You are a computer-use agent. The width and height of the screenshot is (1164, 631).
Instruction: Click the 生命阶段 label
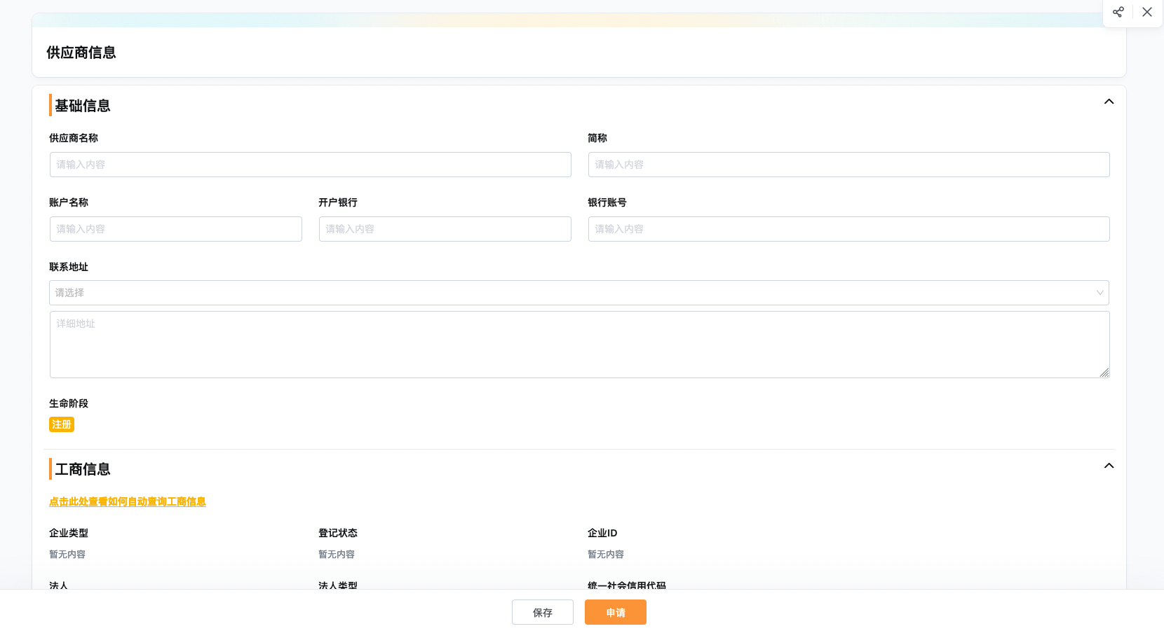pos(69,403)
